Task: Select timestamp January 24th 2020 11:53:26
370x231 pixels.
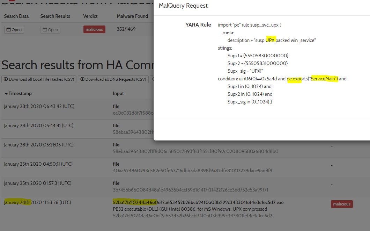Action: (37, 202)
